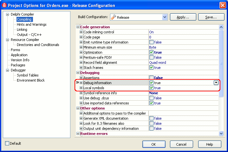Collapse the Delphi Compiler tree node
The height and width of the screenshot is (152, 228).
8,14
